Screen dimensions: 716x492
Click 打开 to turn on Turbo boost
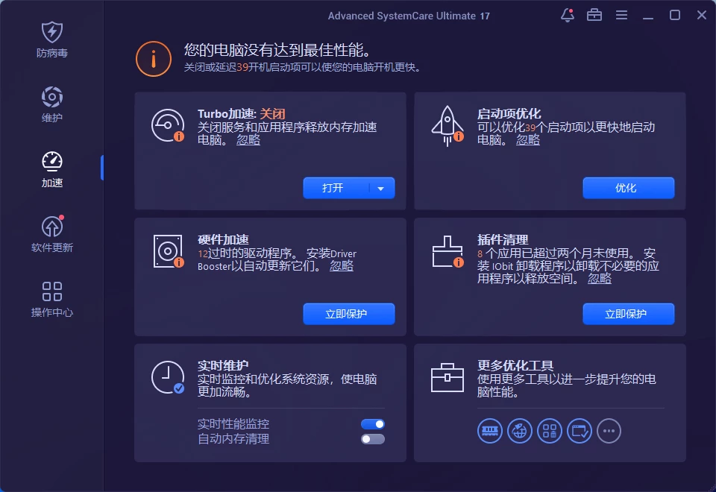coord(333,189)
